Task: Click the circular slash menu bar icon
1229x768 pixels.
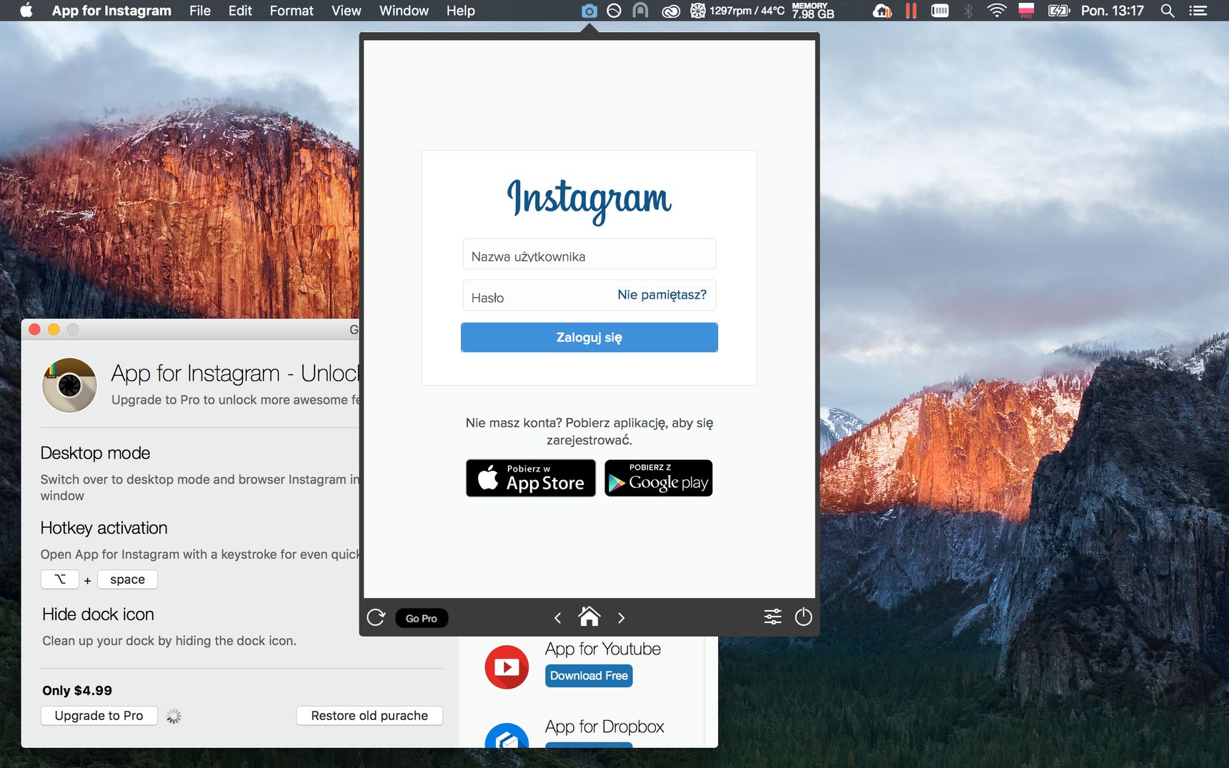Action: (x=614, y=11)
